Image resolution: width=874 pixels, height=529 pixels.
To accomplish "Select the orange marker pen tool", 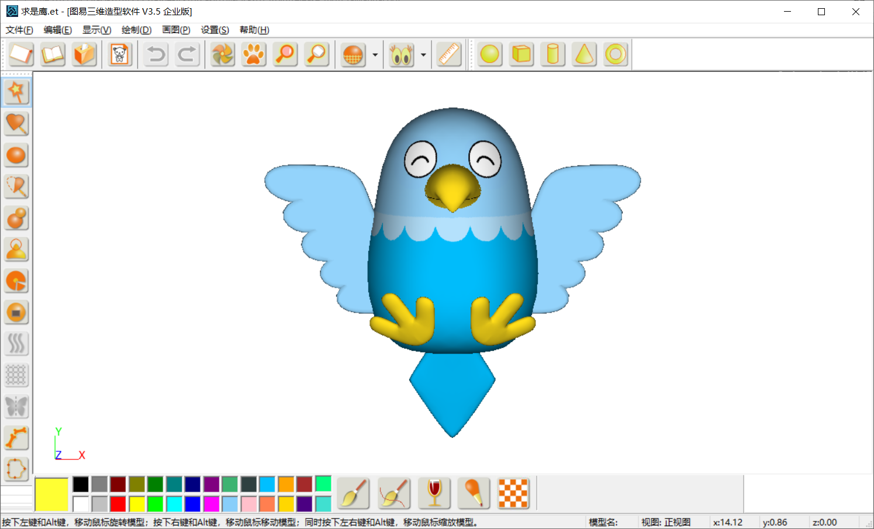I will point(474,493).
